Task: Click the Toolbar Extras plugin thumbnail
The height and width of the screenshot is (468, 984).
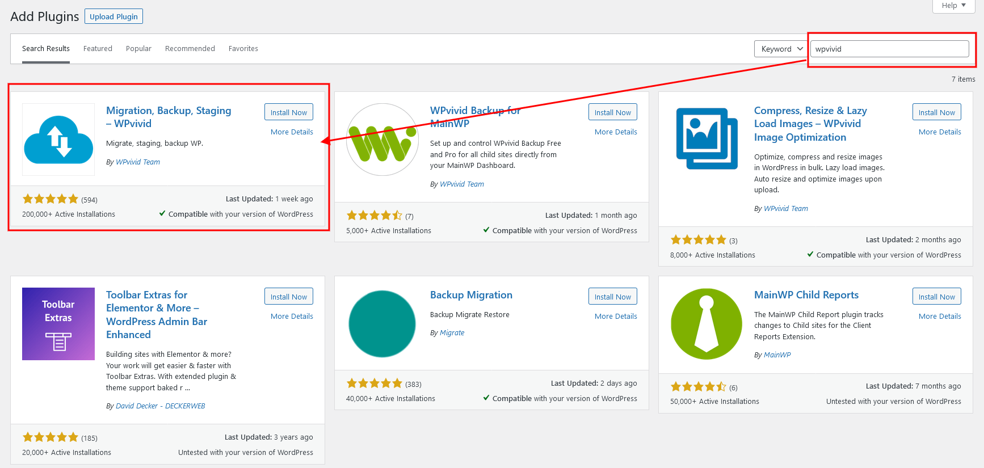Action: [58, 324]
